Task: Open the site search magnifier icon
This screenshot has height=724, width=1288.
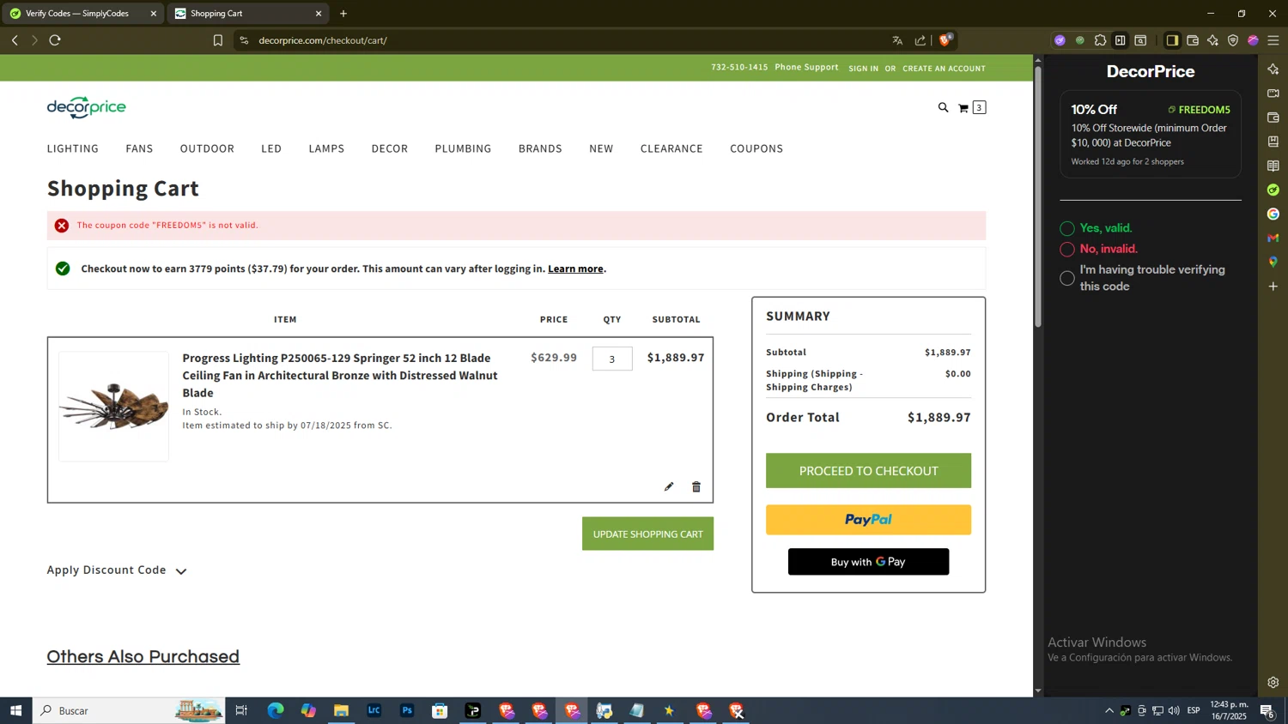Action: coord(943,107)
